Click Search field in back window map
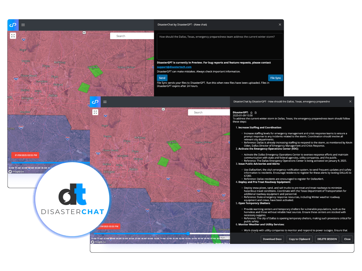 click(132, 36)
